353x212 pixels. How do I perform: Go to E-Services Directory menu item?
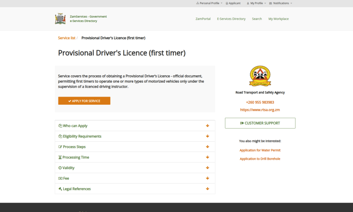coord(231,19)
